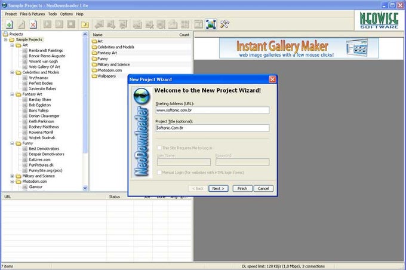Click the New Folder yellow toolbar icon
406x270 pixels.
(x=85, y=24)
